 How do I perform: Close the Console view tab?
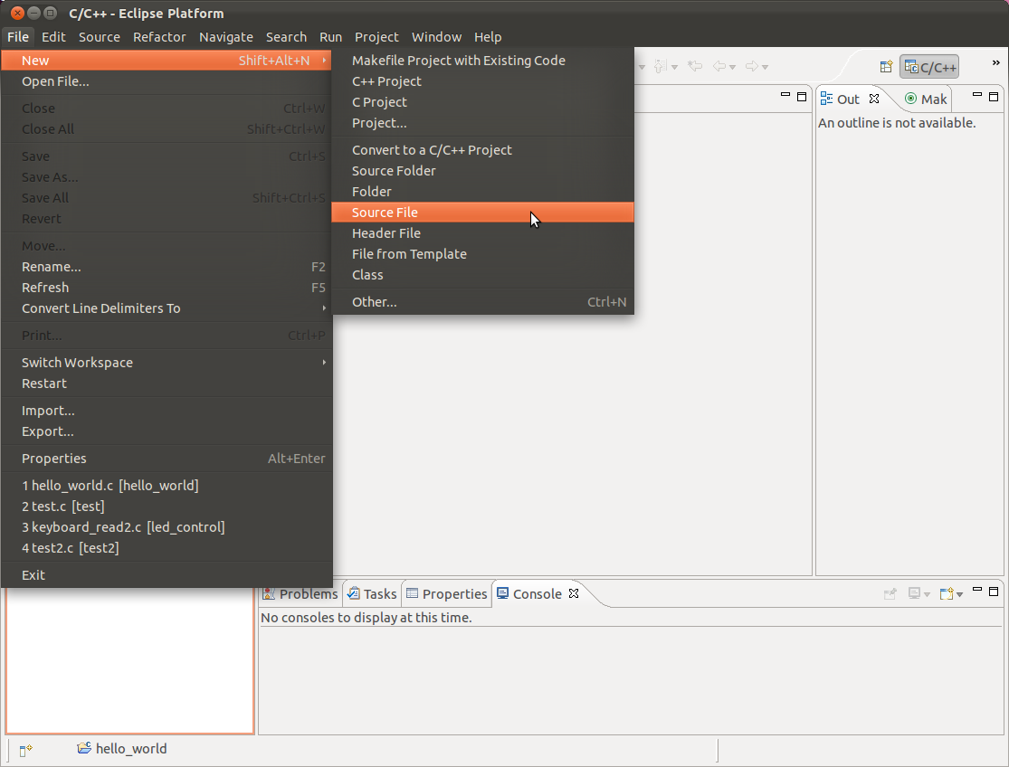(574, 592)
